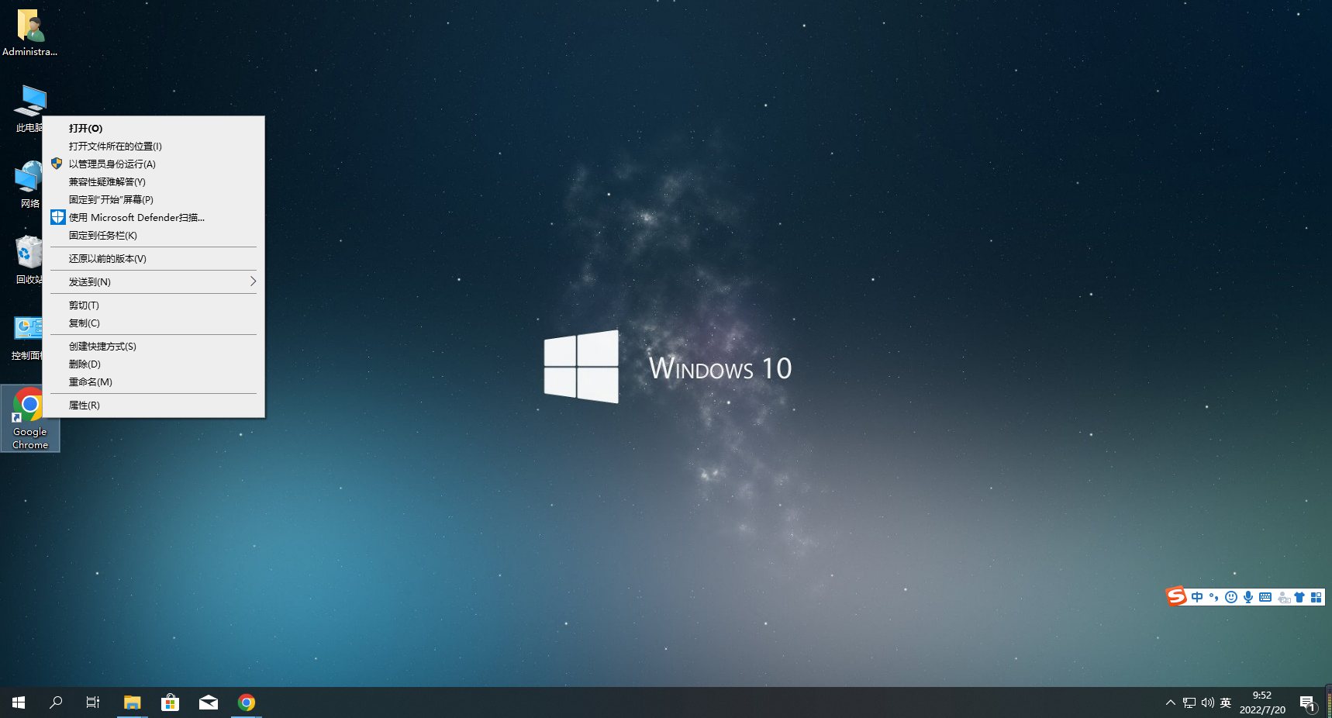
Task: Choose 还原以前的版本(V)
Action: (154, 259)
